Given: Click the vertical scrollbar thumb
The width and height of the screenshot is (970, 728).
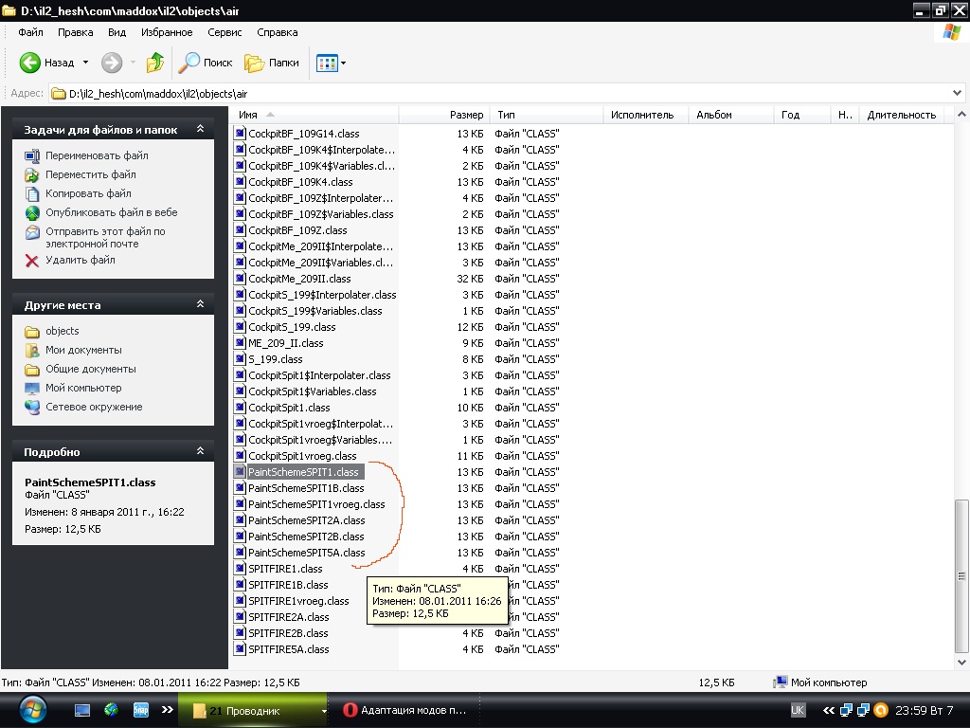Looking at the screenshot, I should 961,575.
